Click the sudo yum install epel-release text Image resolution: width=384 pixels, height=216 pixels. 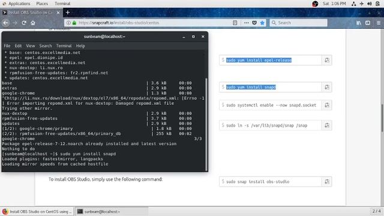(x=259, y=60)
